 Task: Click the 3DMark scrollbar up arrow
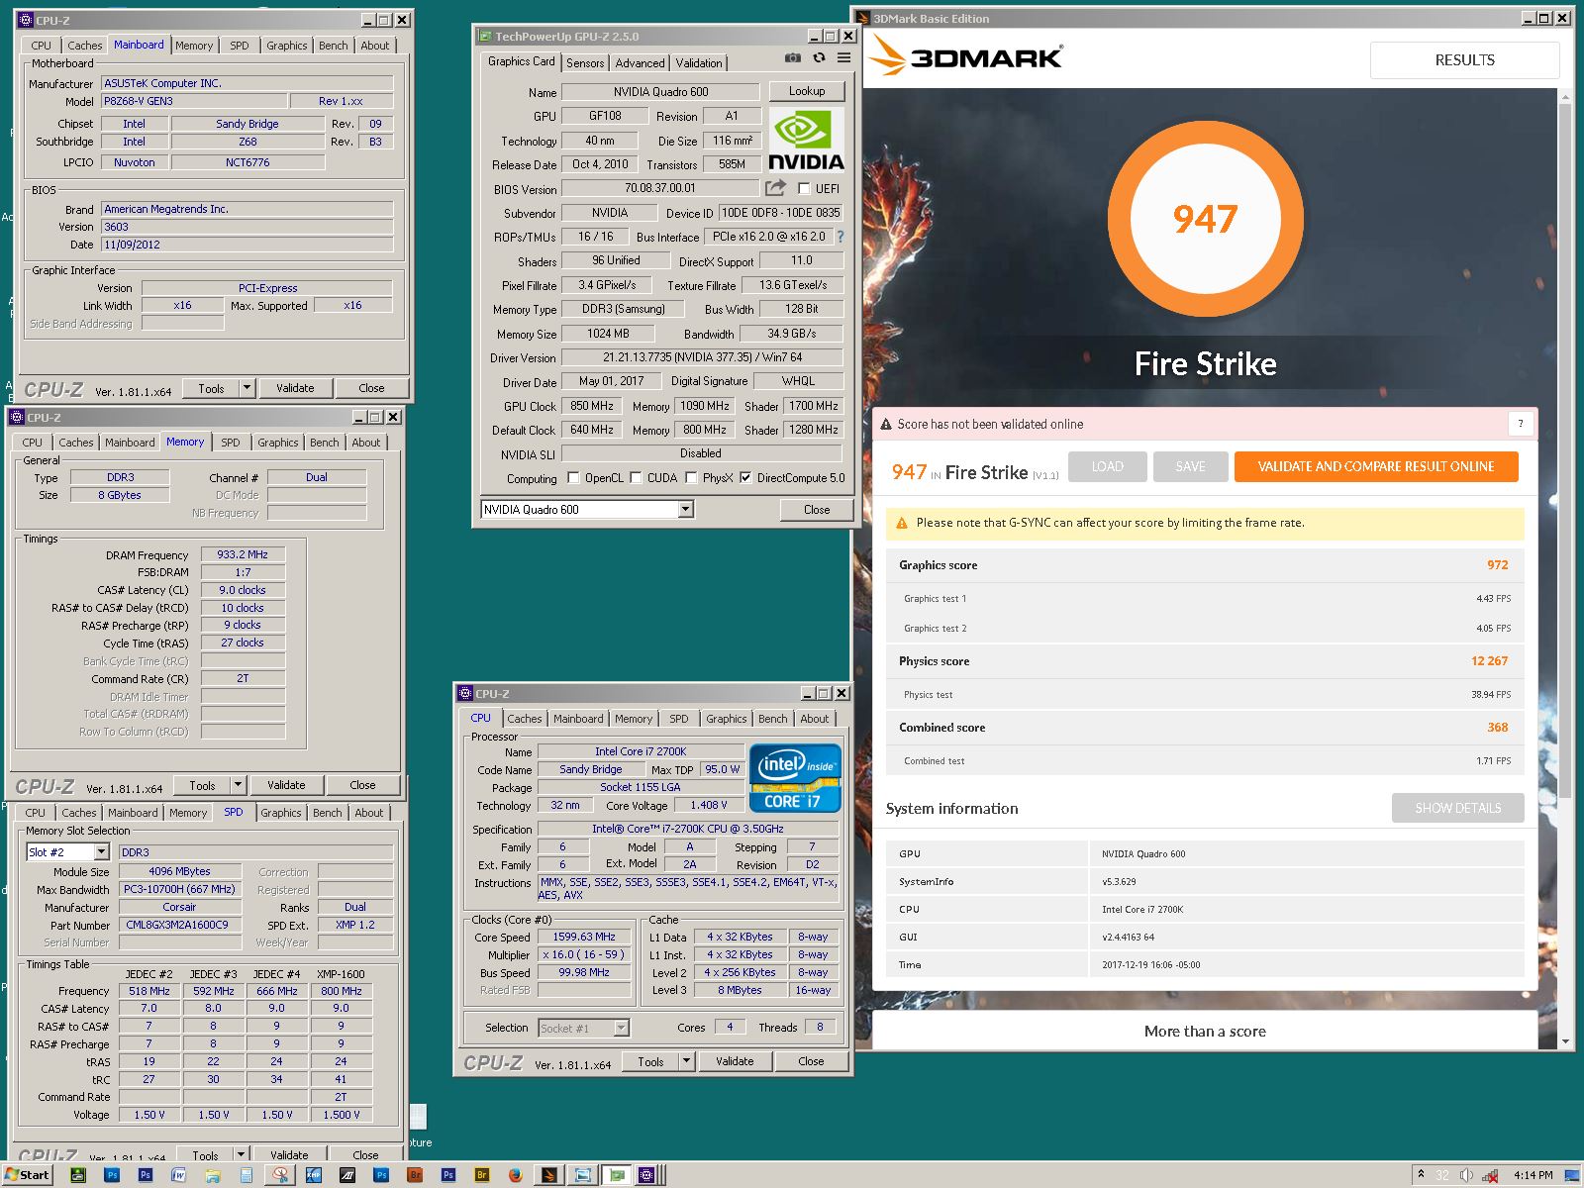click(1565, 97)
